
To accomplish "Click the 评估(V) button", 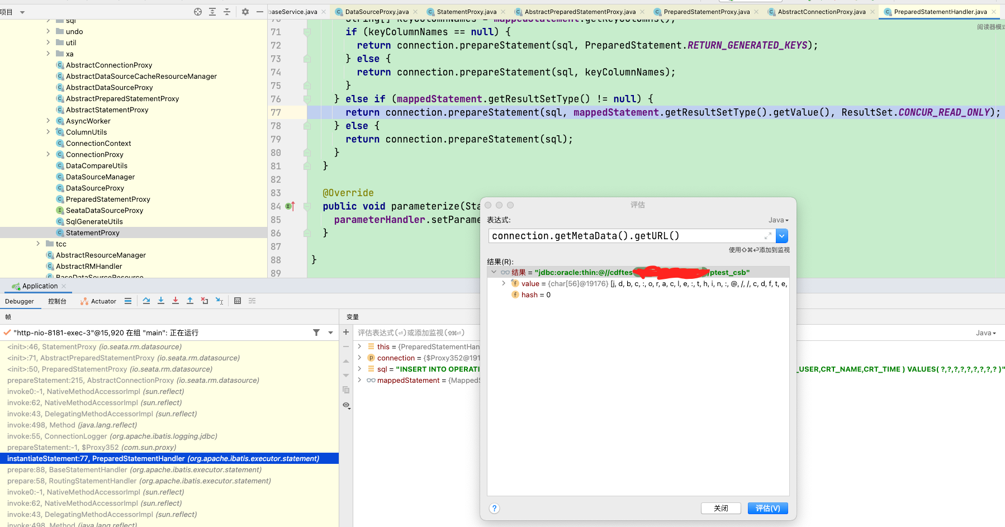I will point(767,508).
